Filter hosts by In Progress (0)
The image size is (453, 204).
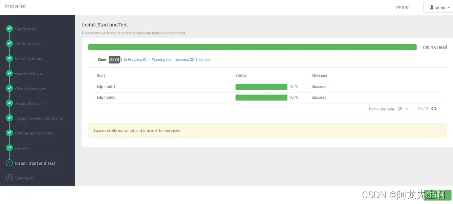pyautogui.click(x=136, y=60)
